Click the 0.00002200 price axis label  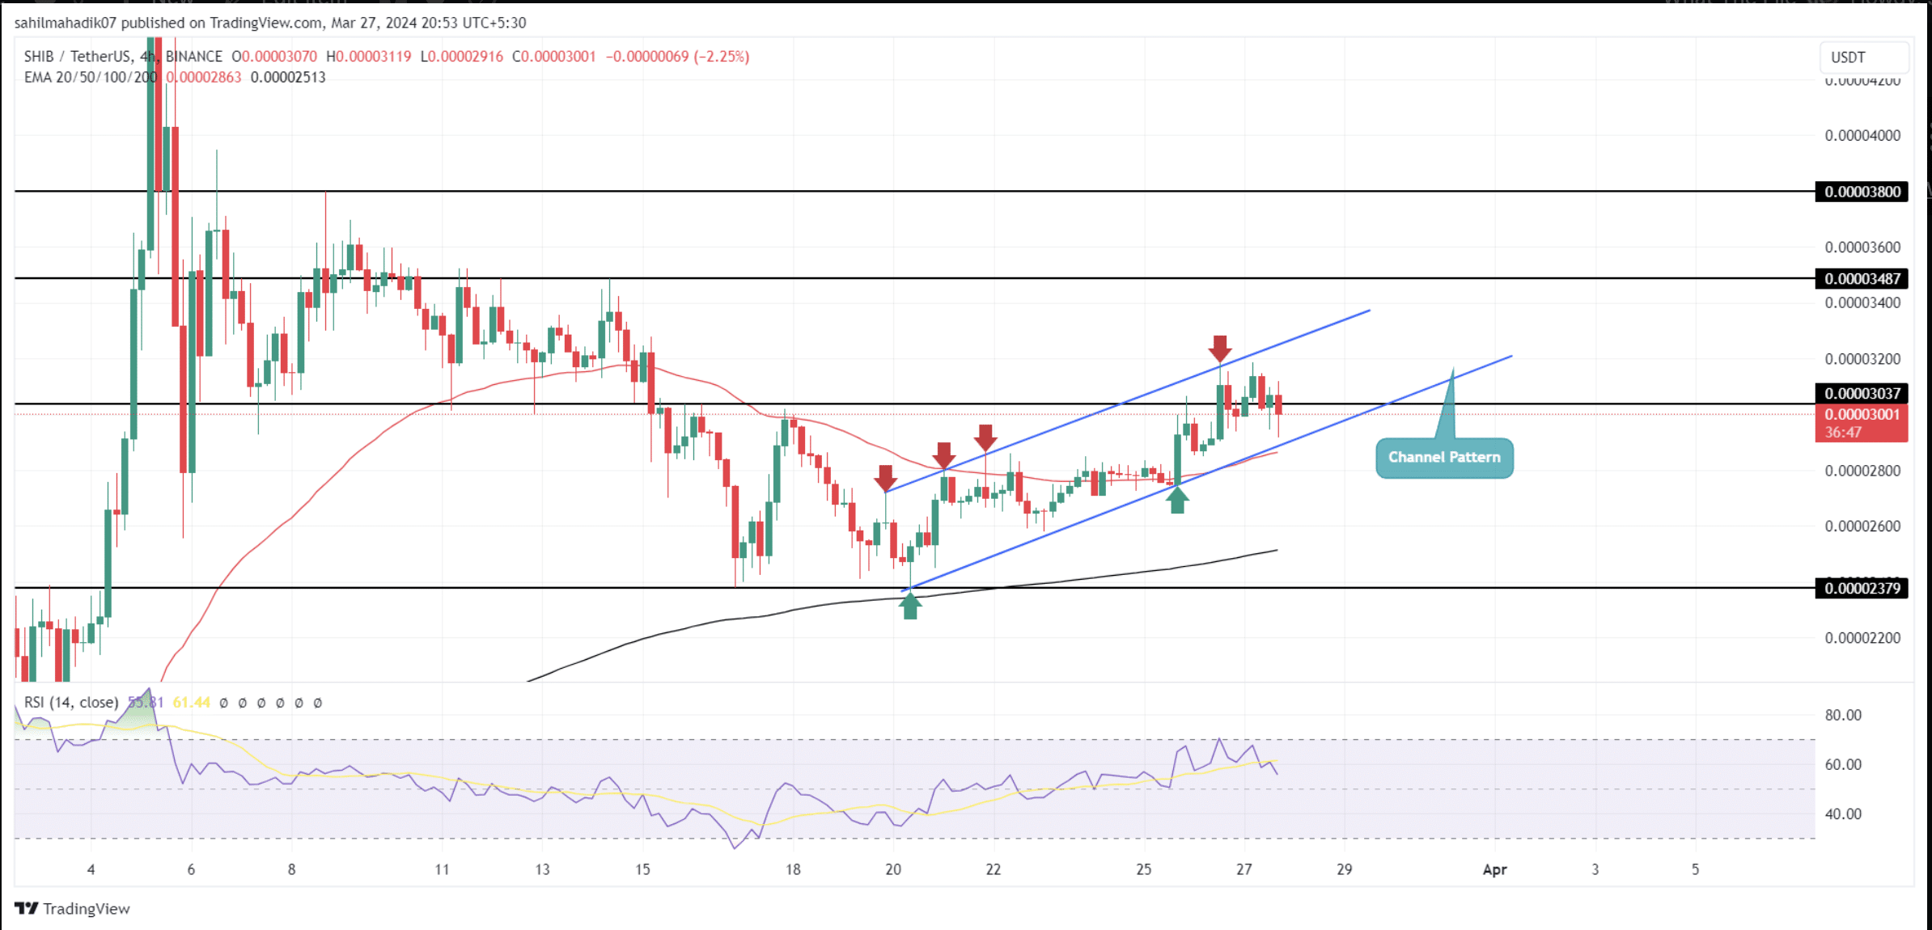1862,638
